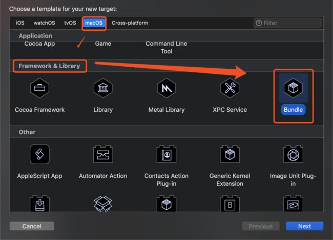
Task: Select the Command Line Tool label
Action: [x=167, y=47]
